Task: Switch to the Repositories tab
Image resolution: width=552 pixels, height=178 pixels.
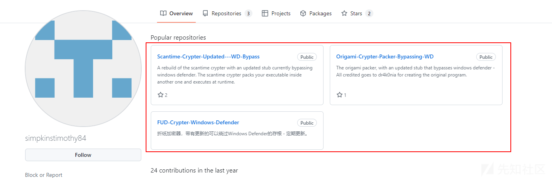Action: [227, 13]
